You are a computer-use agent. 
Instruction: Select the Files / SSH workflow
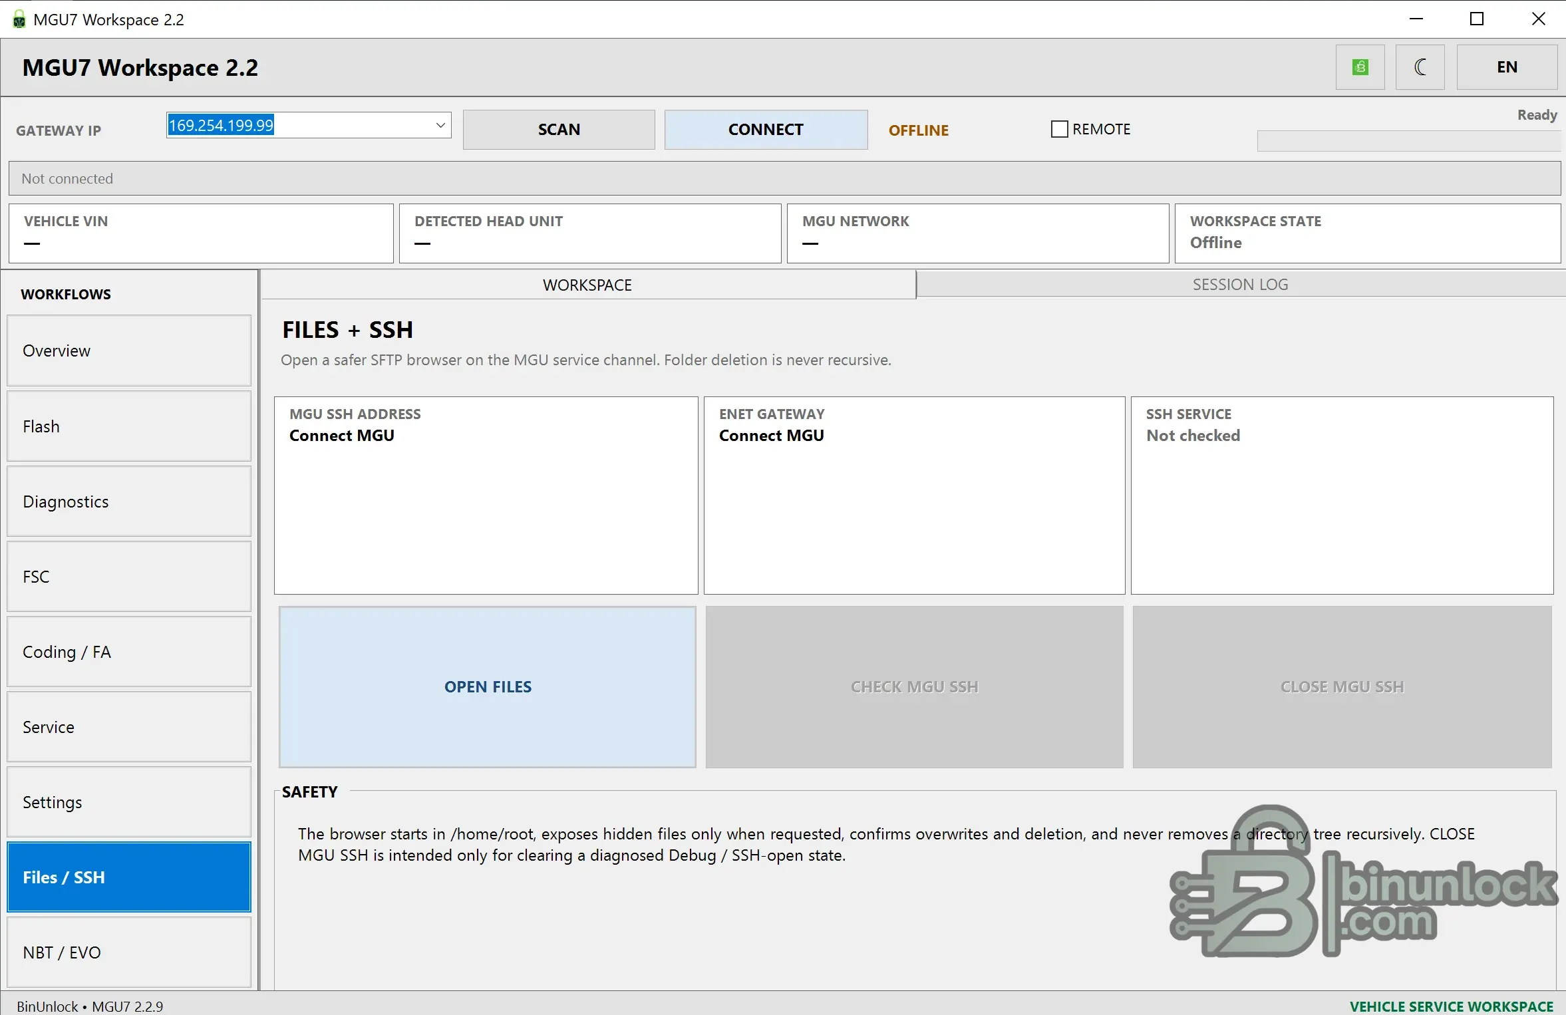click(129, 877)
